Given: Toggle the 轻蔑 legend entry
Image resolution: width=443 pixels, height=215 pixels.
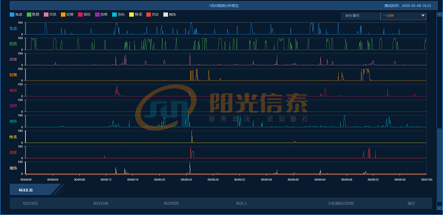Looking at the screenshot, I should pos(68,14).
